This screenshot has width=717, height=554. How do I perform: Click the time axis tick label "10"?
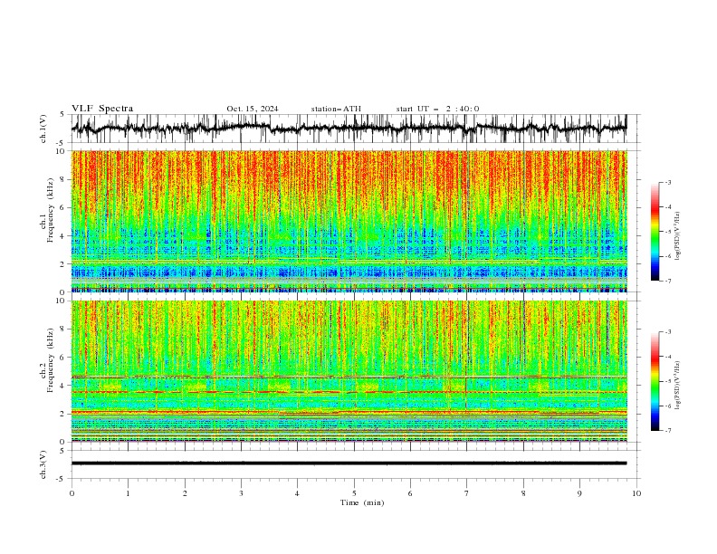(636, 493)
